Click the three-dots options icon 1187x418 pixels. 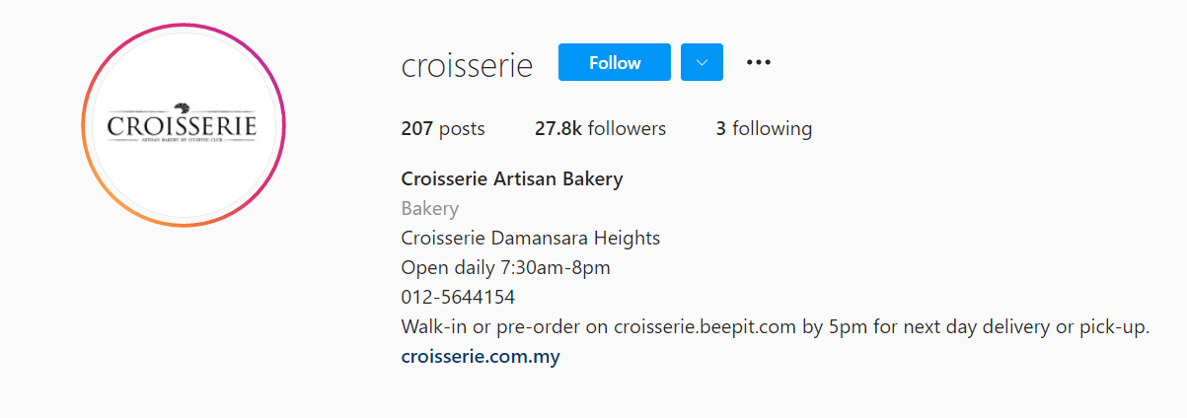tap(758, 62)
